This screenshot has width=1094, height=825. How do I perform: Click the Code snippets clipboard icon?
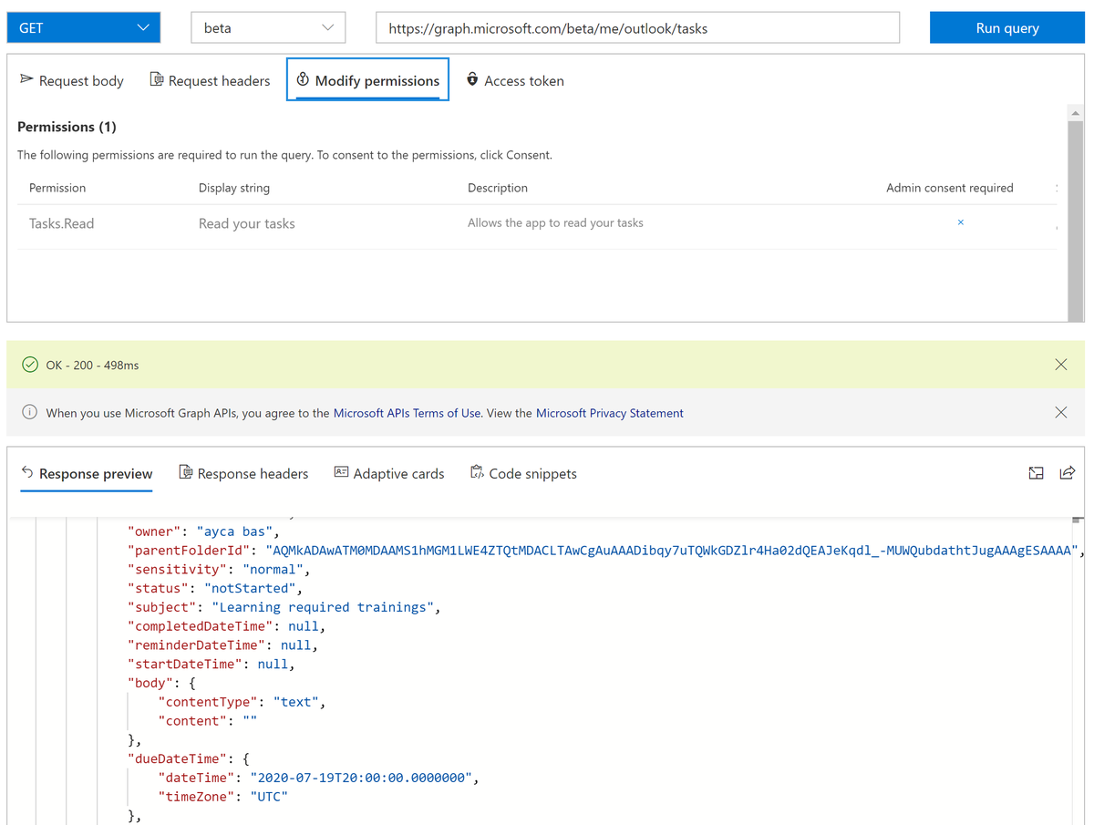click(477, 472)
